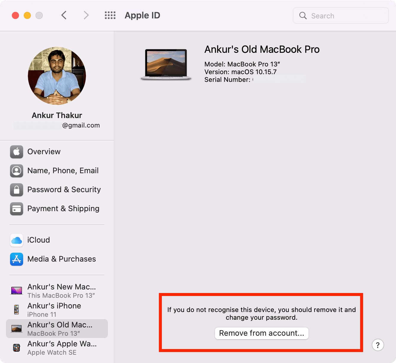Image resolution: width=396 pixels, height=363 pixels.
Task: Click Ankur's New Mac device icon
Action: click(17, 291)
